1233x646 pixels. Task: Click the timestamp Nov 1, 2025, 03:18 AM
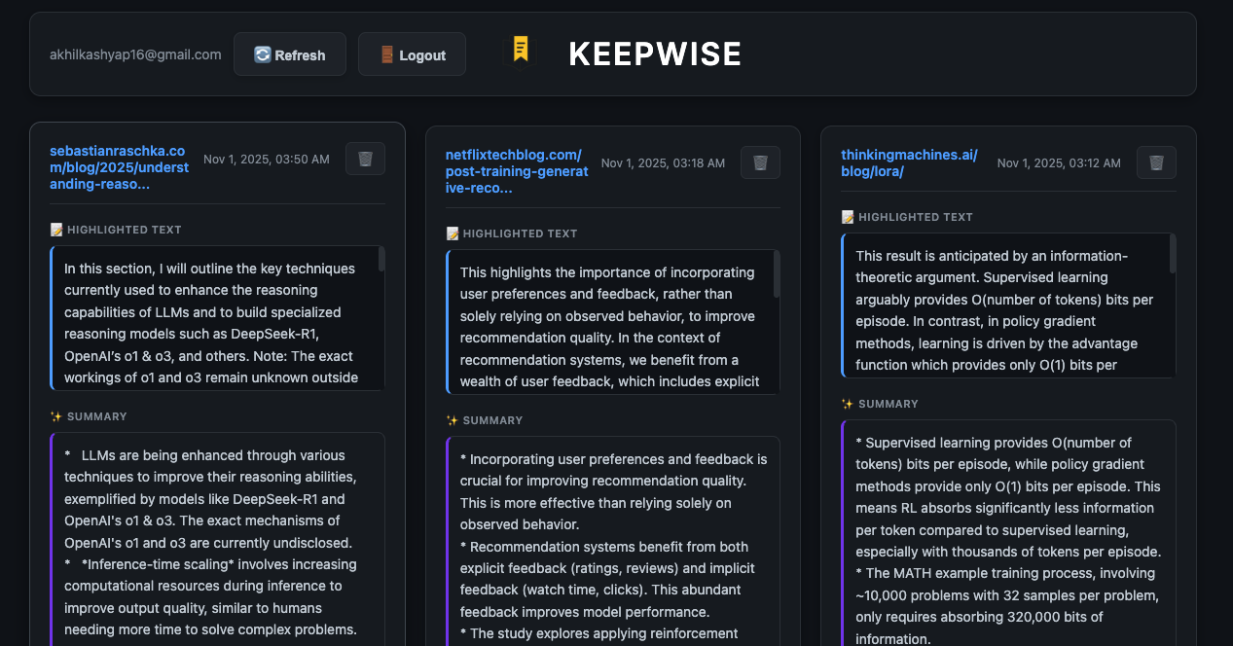[x=663, y=162]
